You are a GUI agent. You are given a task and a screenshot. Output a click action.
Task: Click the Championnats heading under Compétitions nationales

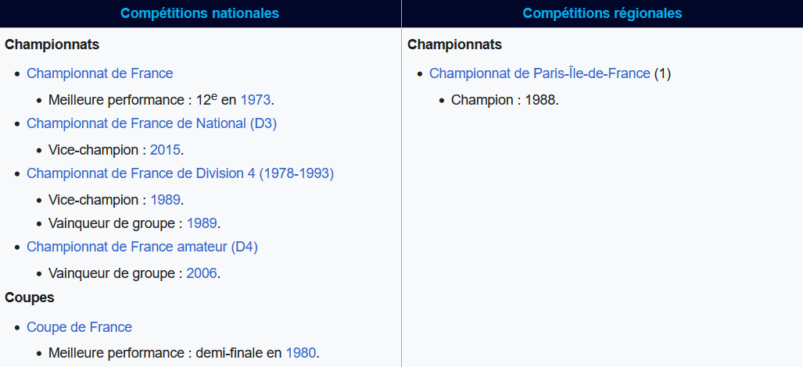(52, 45)
